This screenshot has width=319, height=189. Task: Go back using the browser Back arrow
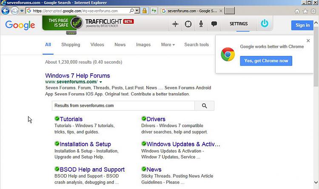[x=6, y=11]
